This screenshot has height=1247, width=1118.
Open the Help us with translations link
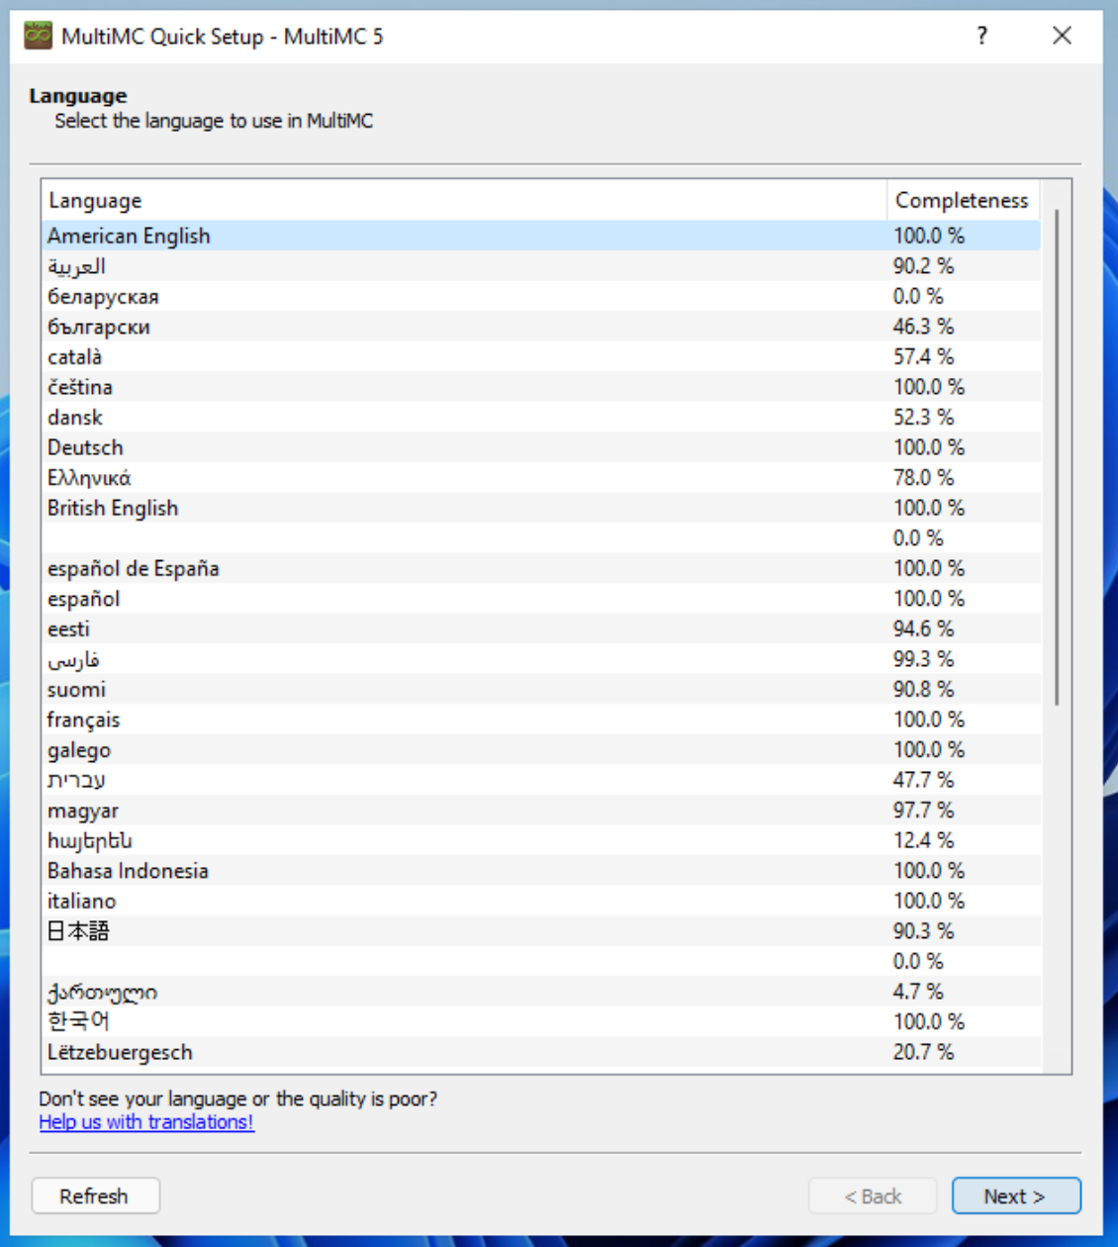(x=146, y=1122)
